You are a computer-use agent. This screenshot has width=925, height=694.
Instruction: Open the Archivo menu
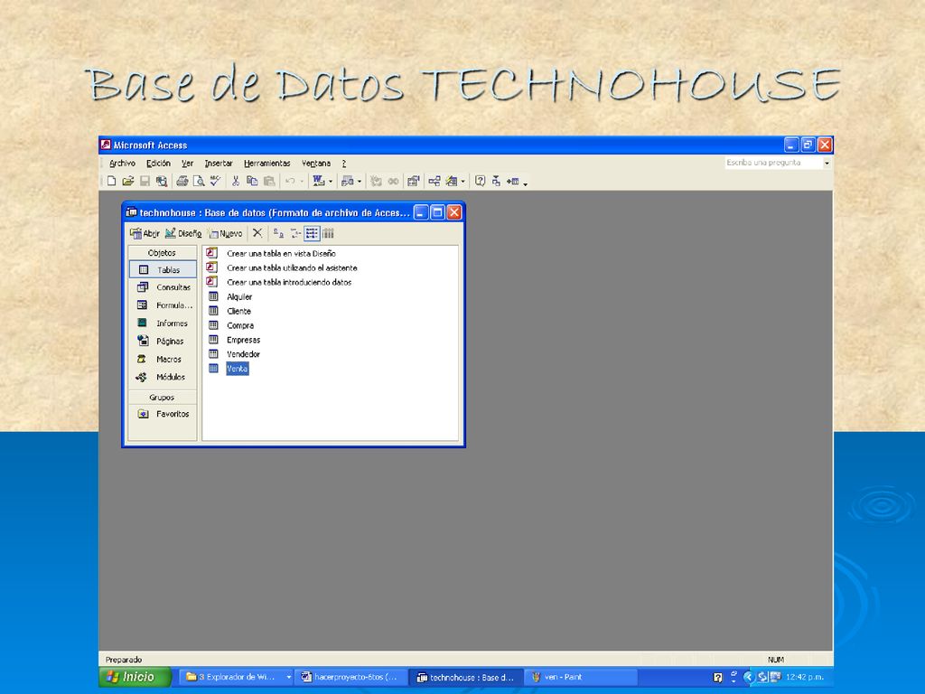pyautogui.click(x=122, y=164)
